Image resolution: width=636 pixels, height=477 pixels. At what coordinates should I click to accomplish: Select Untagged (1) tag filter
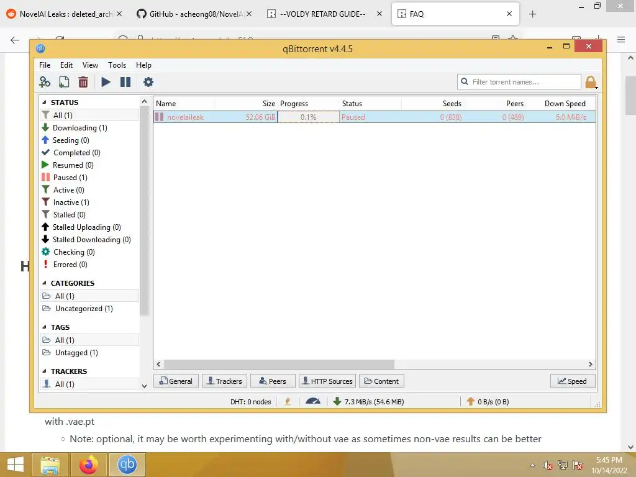pyautogui.click(x=89, y=353)
